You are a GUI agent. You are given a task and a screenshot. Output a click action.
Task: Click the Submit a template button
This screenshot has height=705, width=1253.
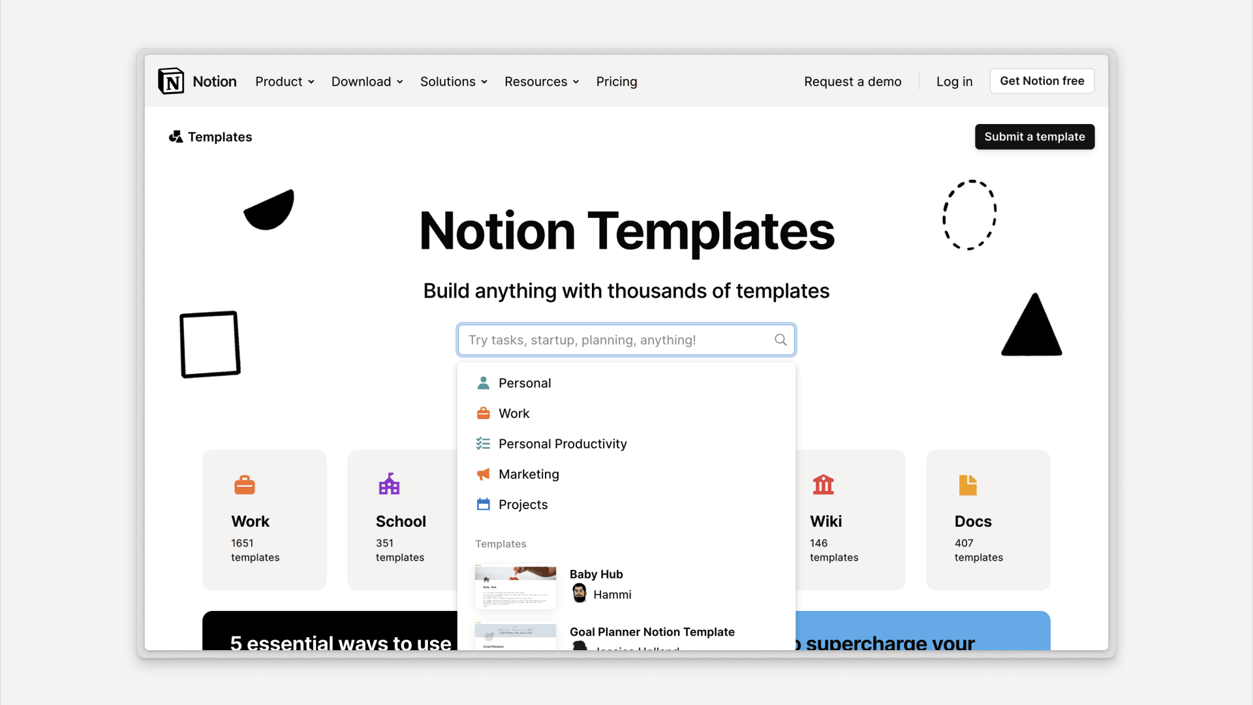pyautogui.click(x=1034, y=136)
